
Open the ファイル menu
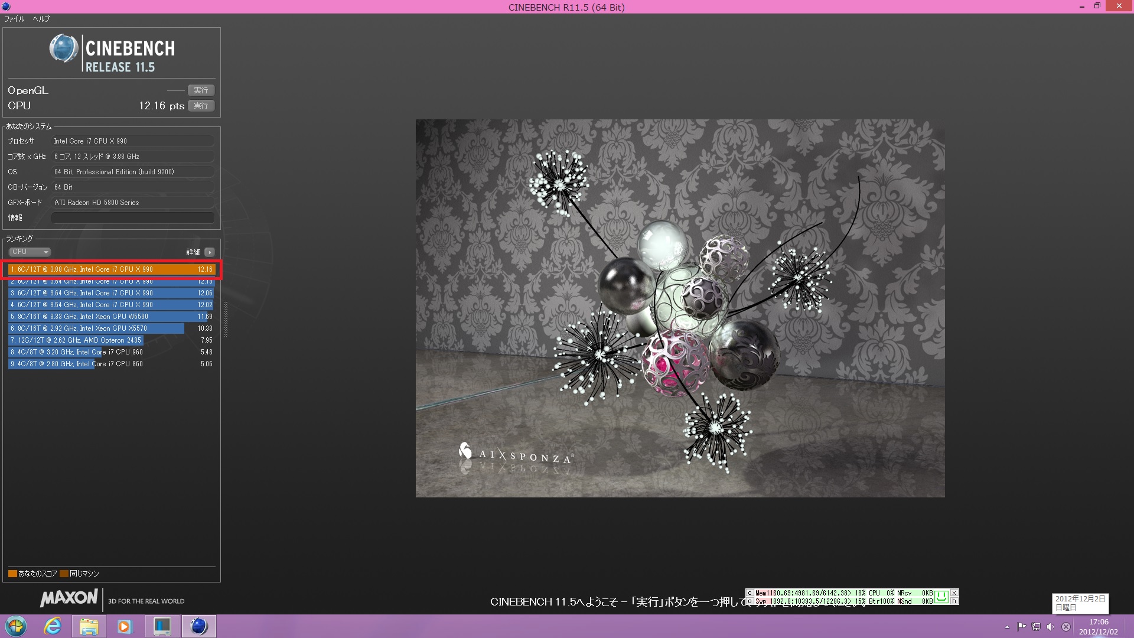click(x=15, y=19)
